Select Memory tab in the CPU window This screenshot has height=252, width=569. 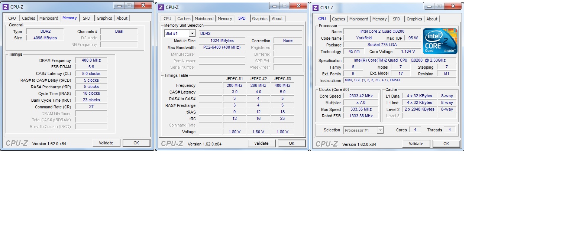[379, 19]
